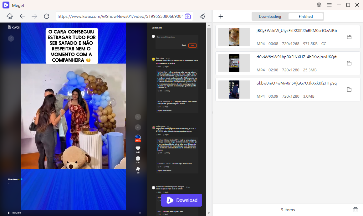Click the share arrow icon on the Kwai video
Image resolution: width=363 pixels, height=216 pixels.
pyautogui.click(x=138, y=169)
